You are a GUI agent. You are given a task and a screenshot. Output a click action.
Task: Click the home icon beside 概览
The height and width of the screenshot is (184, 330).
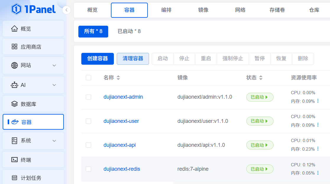(14, 29)
